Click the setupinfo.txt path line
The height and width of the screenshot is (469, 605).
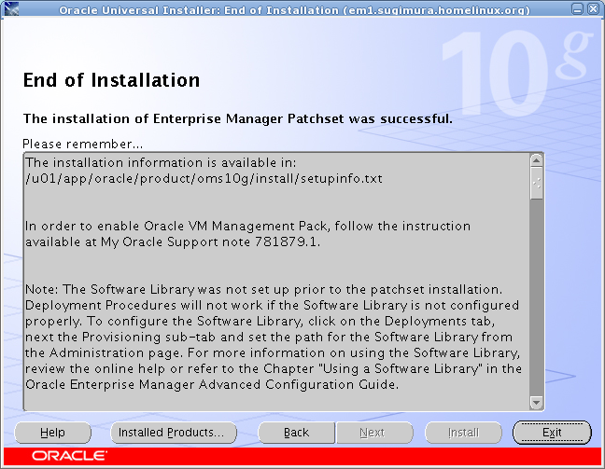click(x=204, y=179)
